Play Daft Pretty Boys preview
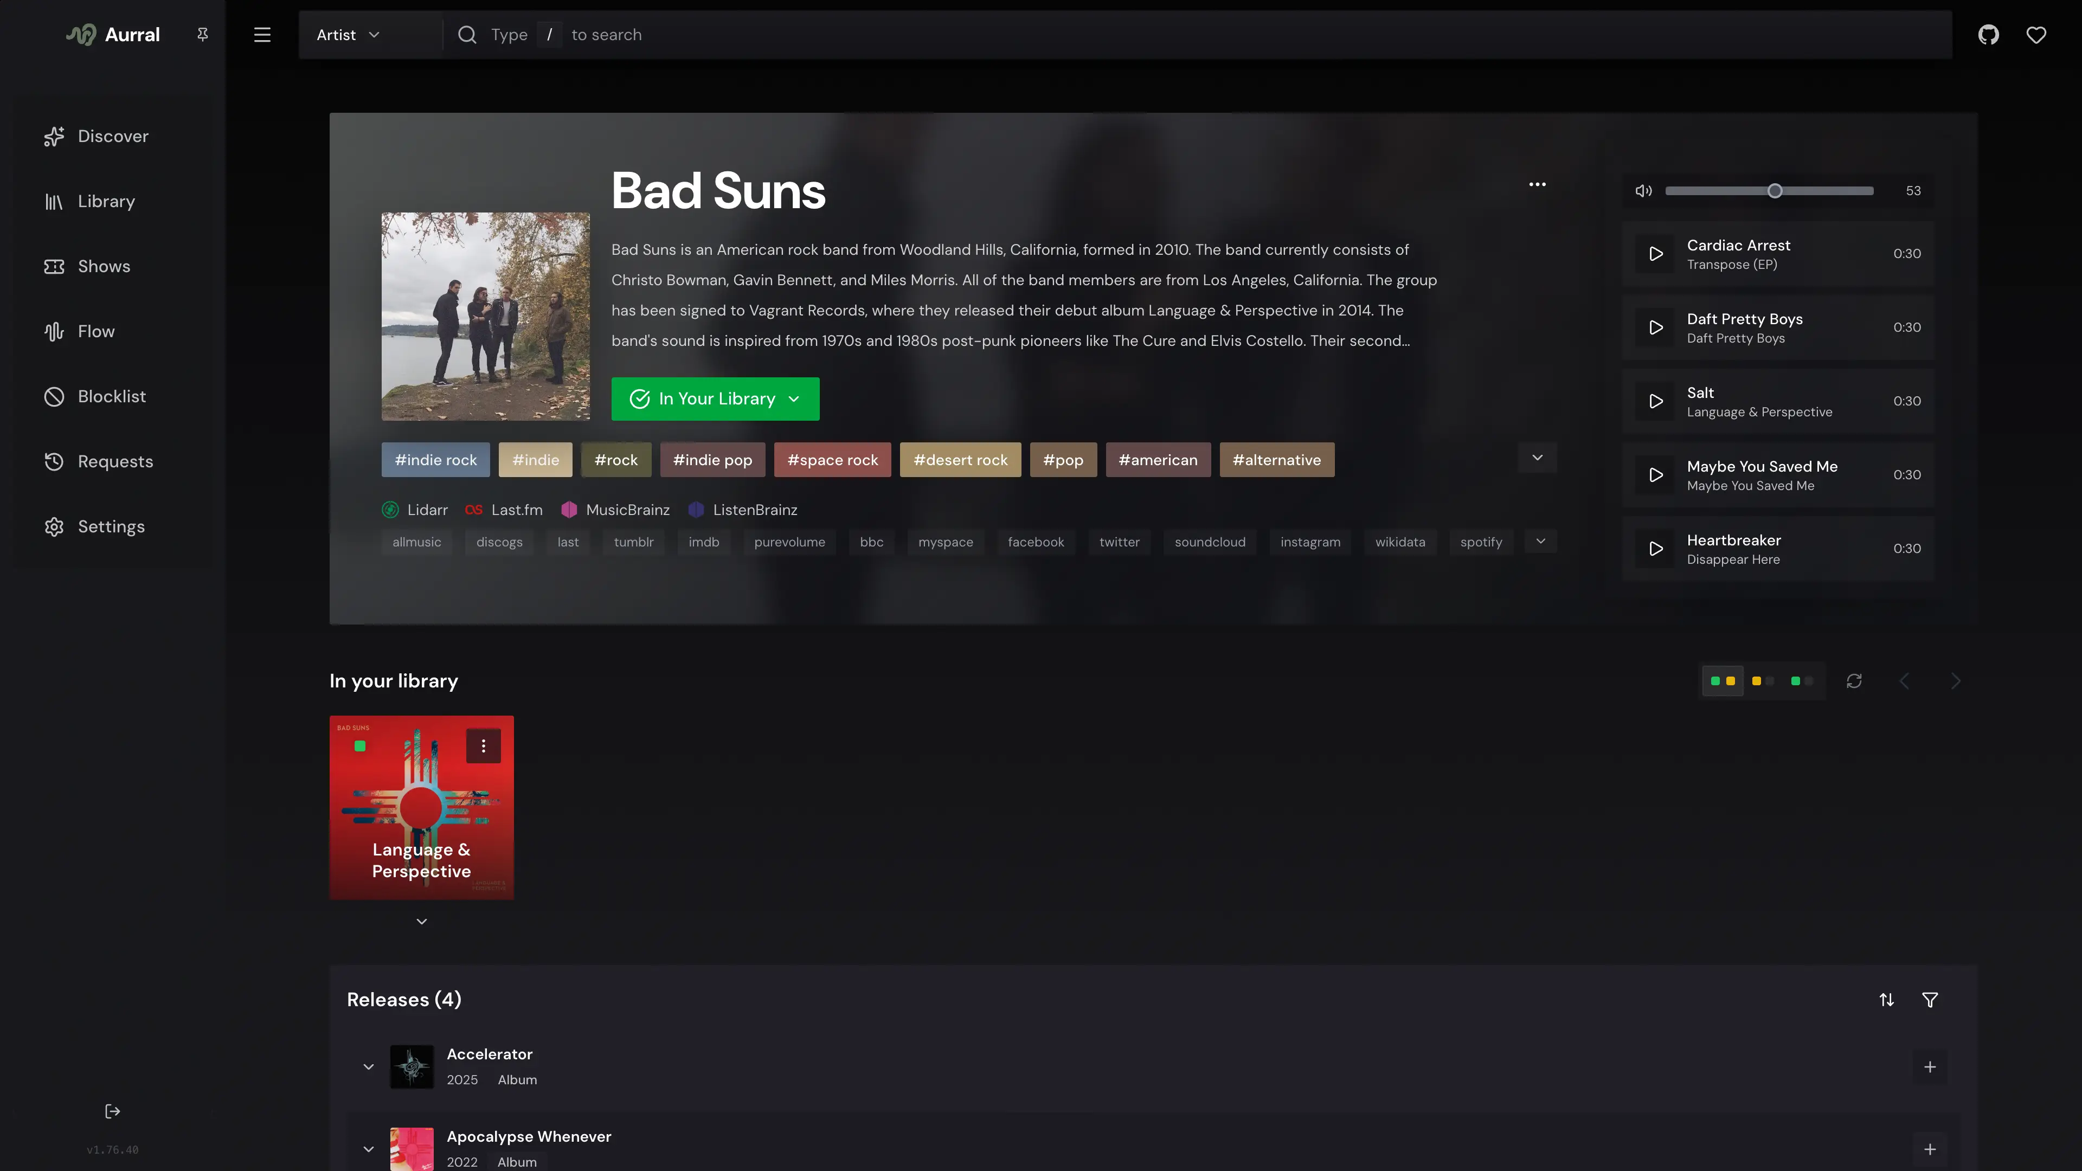 pyautogui.click(x=1655, y=327)
